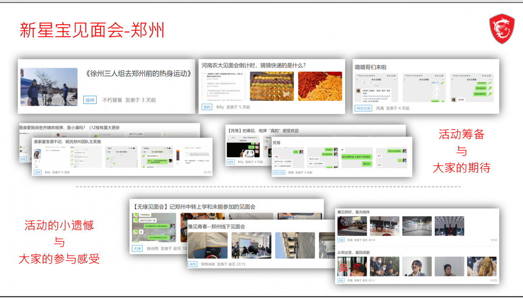Click the 大家的参与感受 red text
Screen dimensions: 523x298
click(59, 258)
